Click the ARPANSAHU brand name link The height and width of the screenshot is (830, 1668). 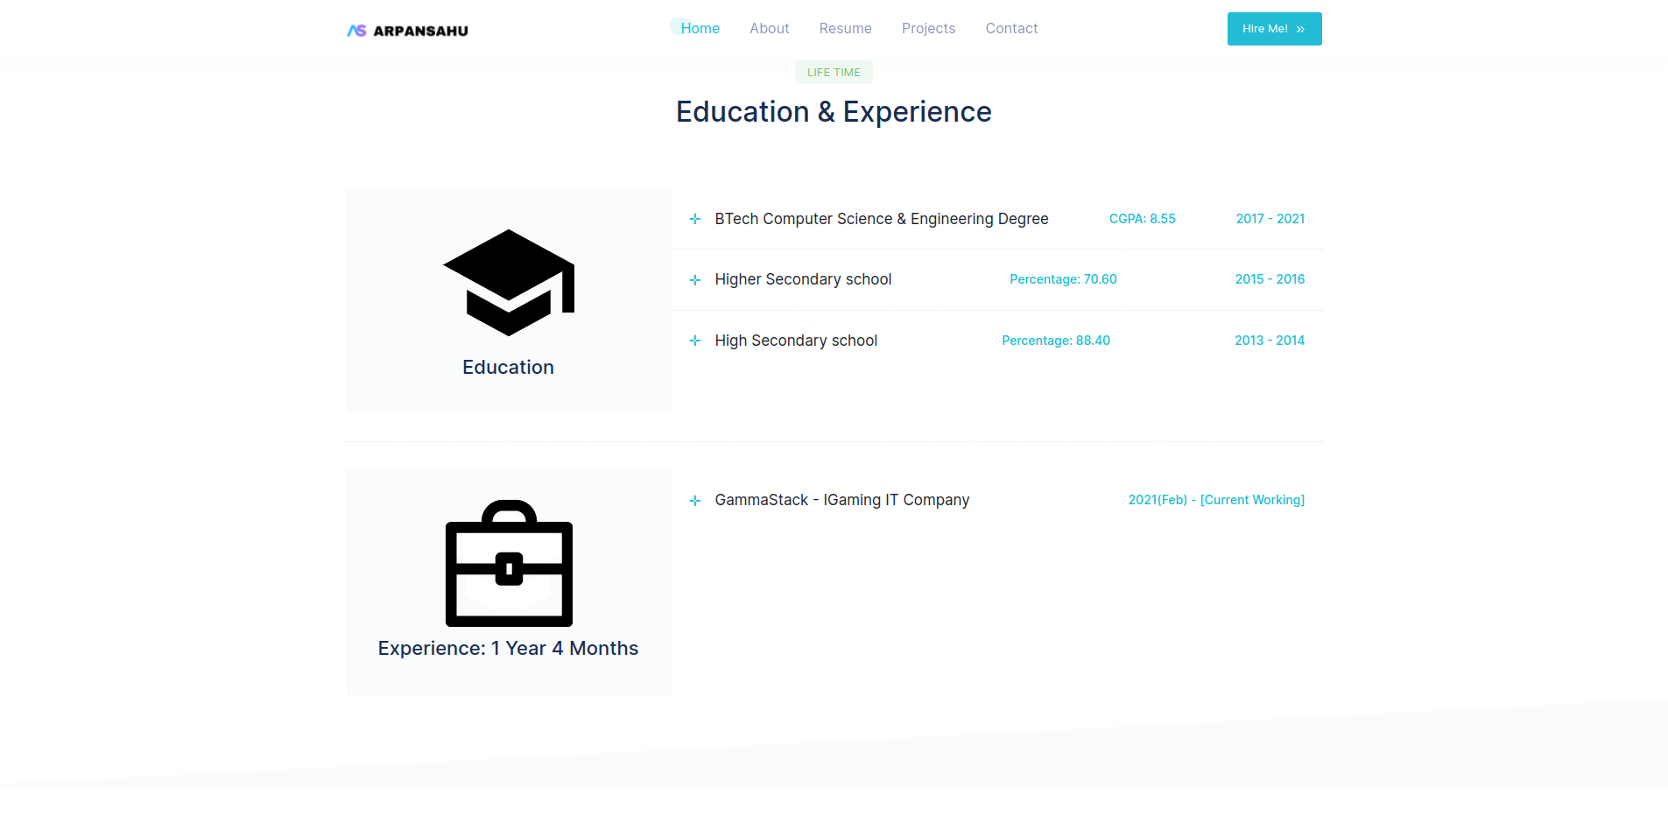[420, 31]
